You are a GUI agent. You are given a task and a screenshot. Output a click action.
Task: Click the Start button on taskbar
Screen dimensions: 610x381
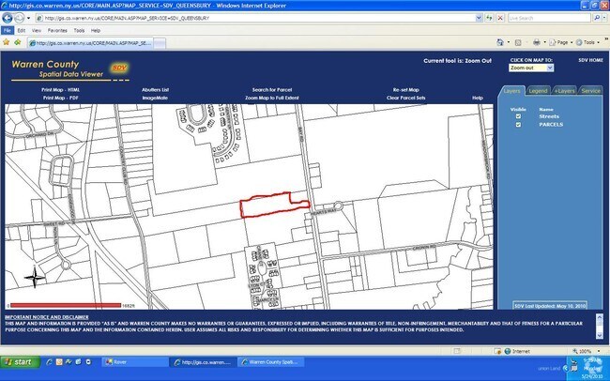click(x=18, y=361)
